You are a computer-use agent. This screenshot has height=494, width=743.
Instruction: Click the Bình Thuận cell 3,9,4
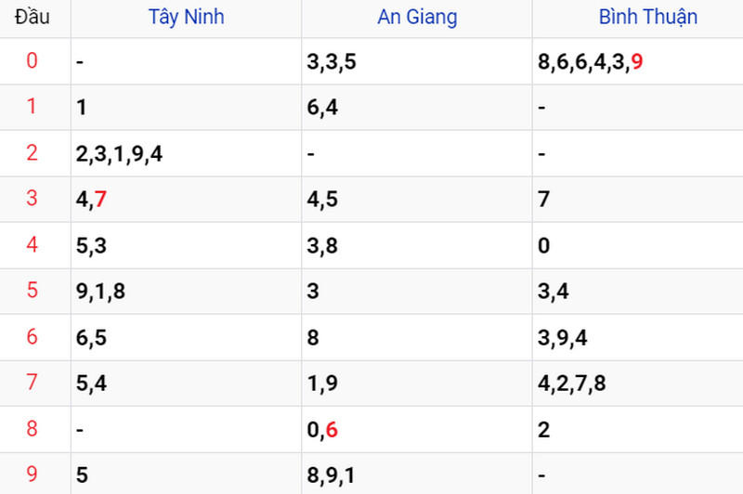coord(562,338)
